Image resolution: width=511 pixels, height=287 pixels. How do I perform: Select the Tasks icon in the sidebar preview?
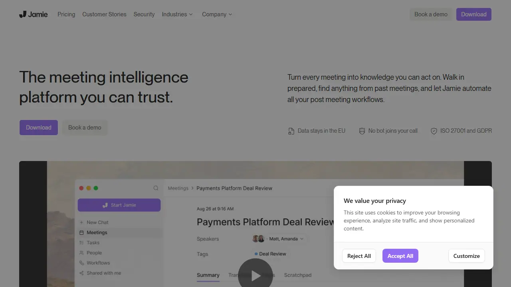[82, 242]
